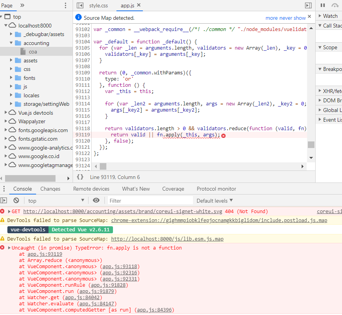Pretty print the source with braces icon

click(80, 177)
